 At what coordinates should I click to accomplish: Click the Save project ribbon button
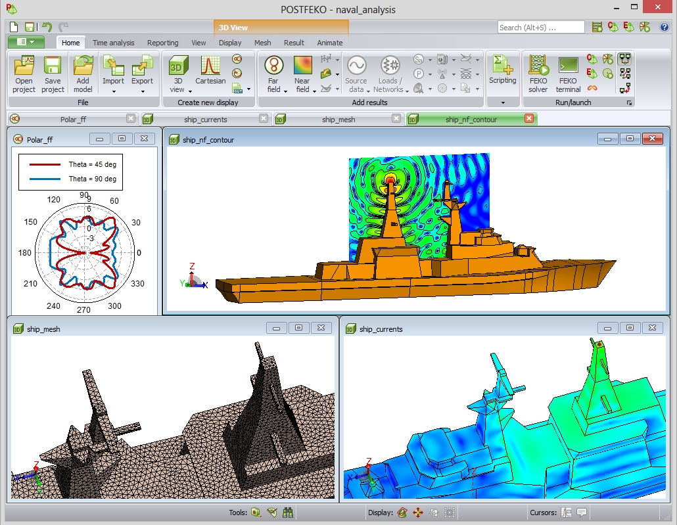pyautogui.click(x=53, y=74)
